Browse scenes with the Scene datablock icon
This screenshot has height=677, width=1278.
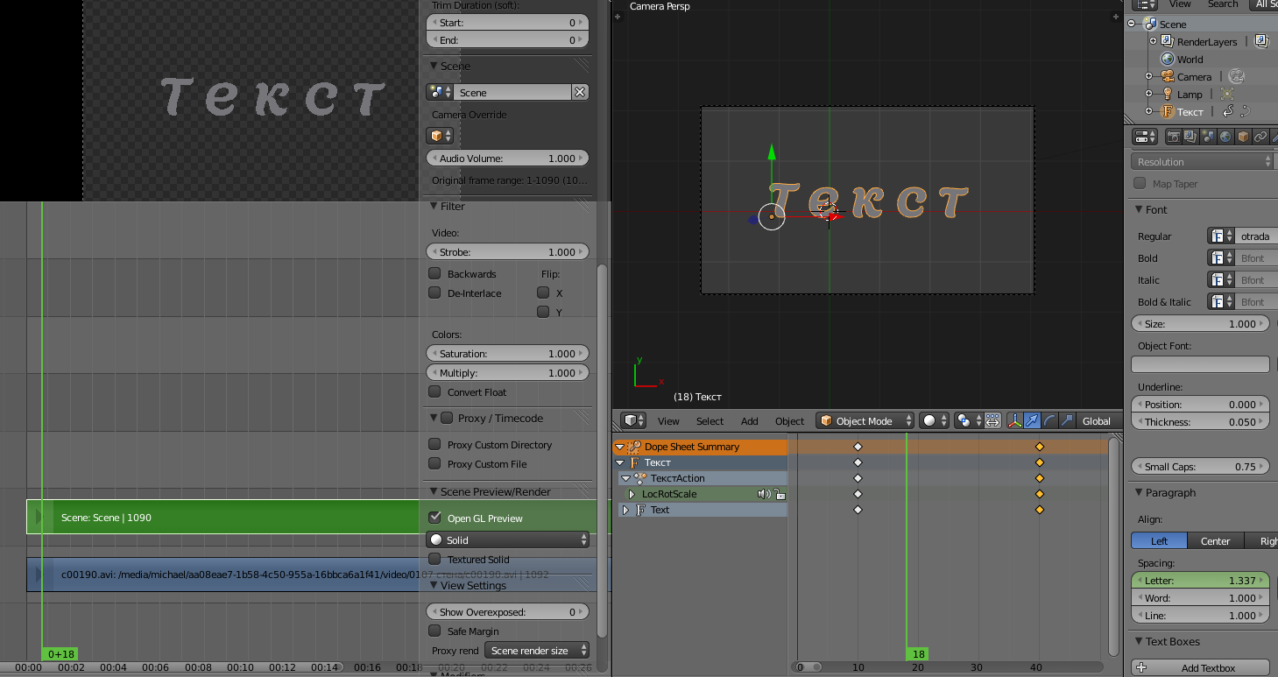coord(440,92)
